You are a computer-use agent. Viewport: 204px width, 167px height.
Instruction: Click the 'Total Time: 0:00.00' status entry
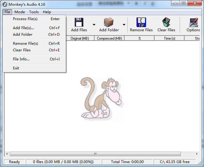click(x=127, y=162)
